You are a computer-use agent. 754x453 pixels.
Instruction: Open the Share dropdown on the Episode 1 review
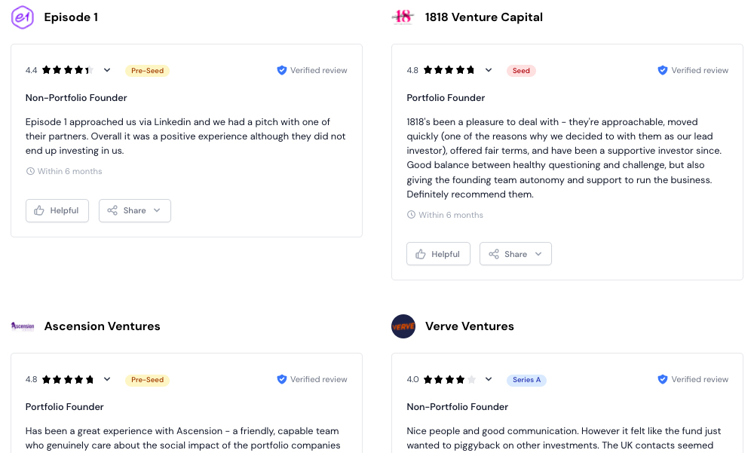tap(135, 210)
